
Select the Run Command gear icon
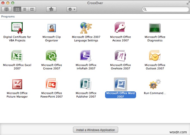click(155, 84)
